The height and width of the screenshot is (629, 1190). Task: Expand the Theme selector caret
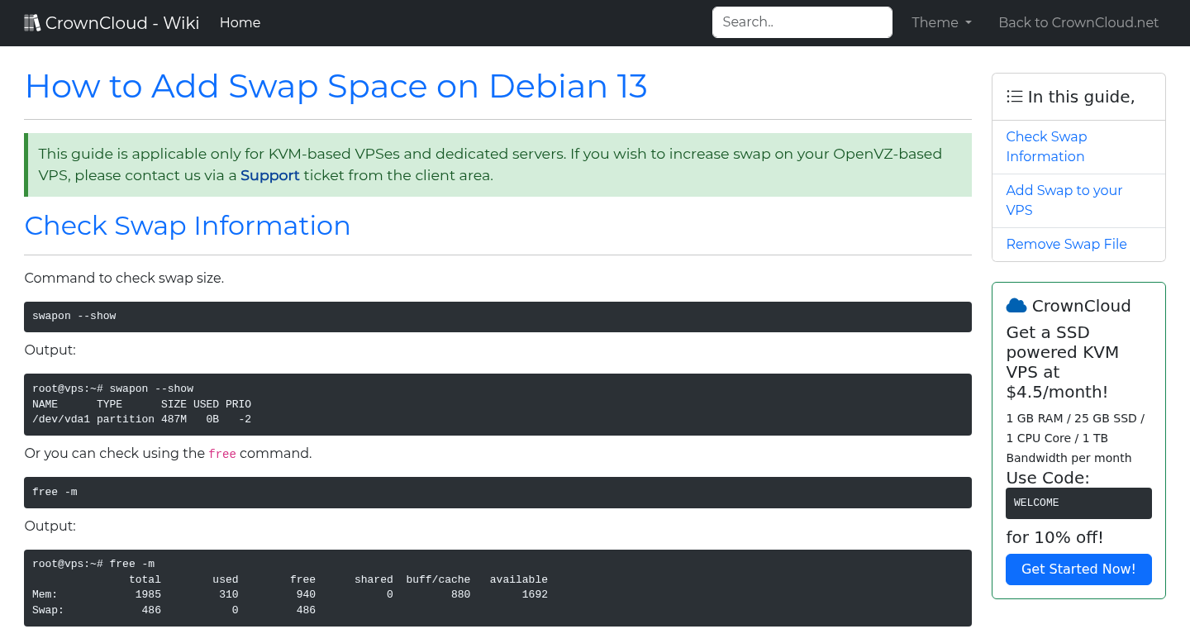969,23
